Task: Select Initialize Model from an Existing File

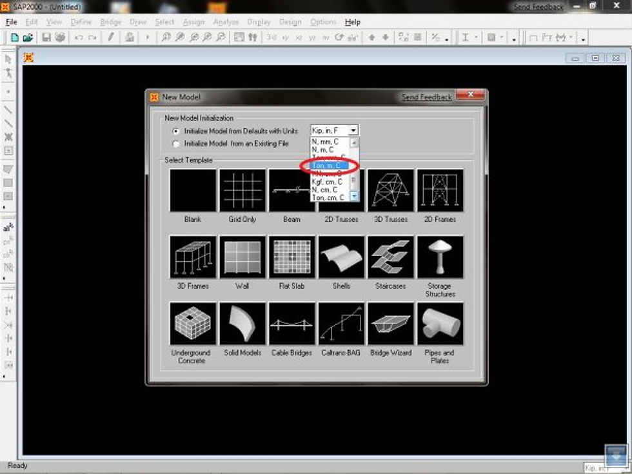Action: click(175, 144)
